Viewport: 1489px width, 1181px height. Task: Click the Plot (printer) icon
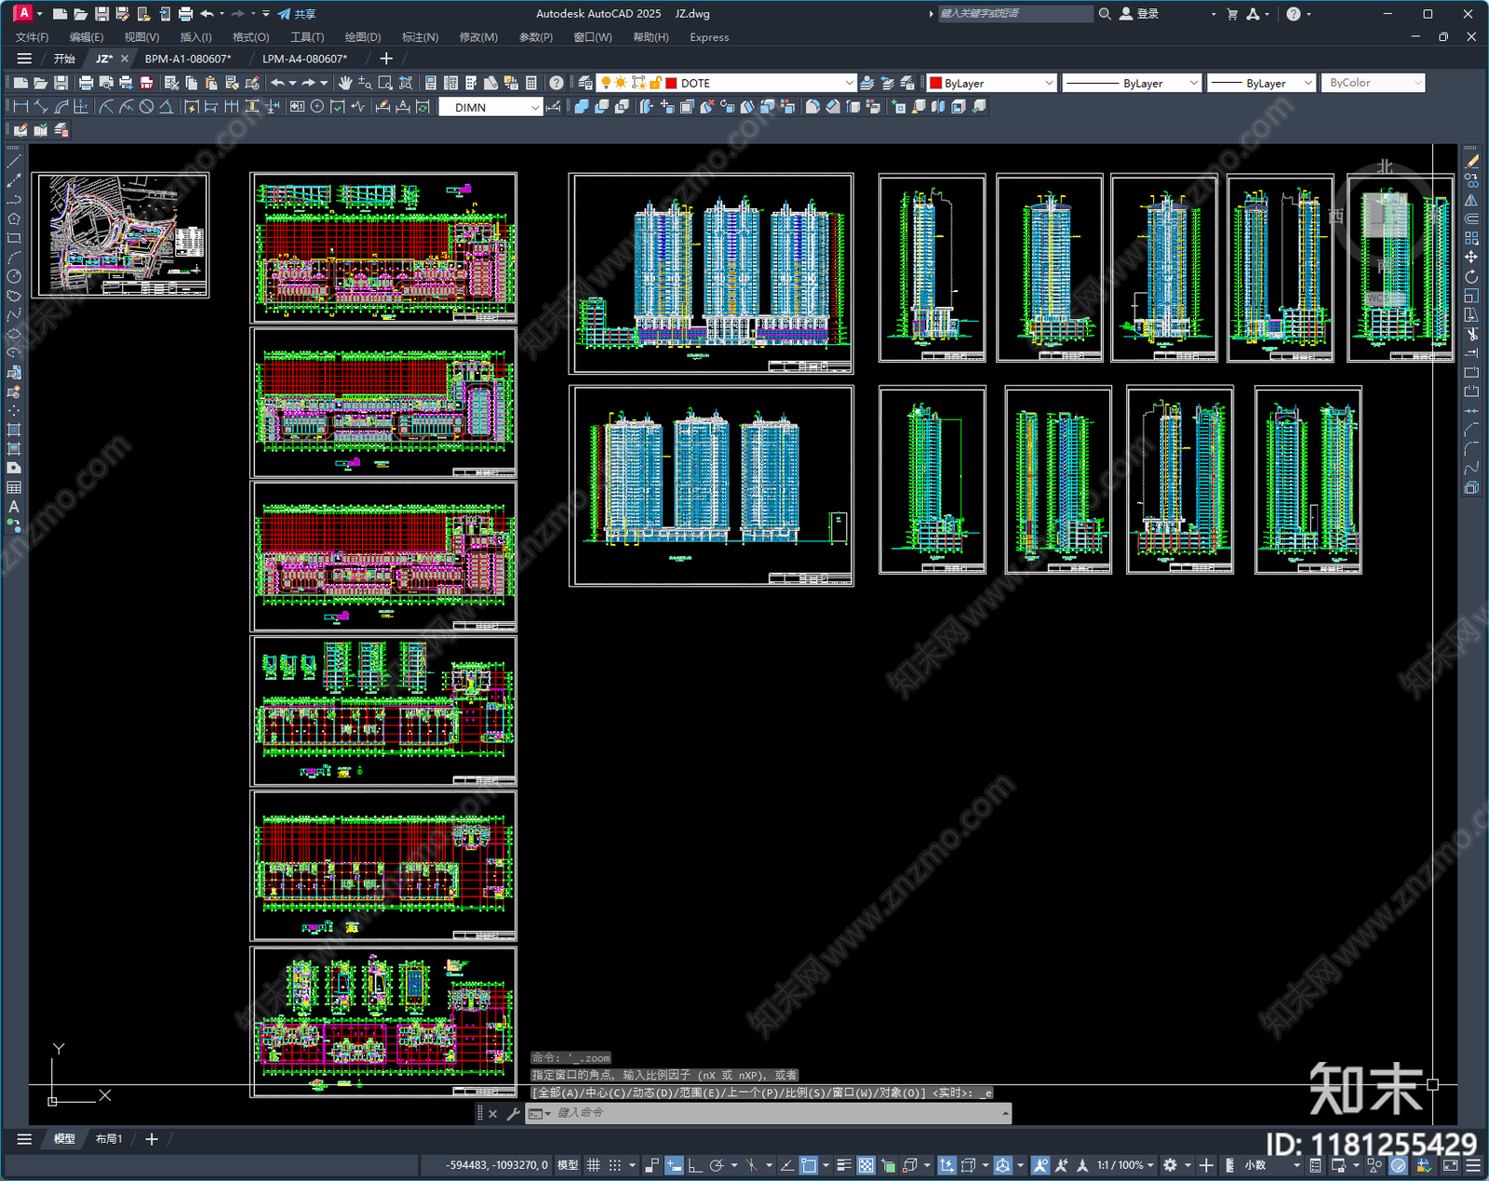[87, 83]
